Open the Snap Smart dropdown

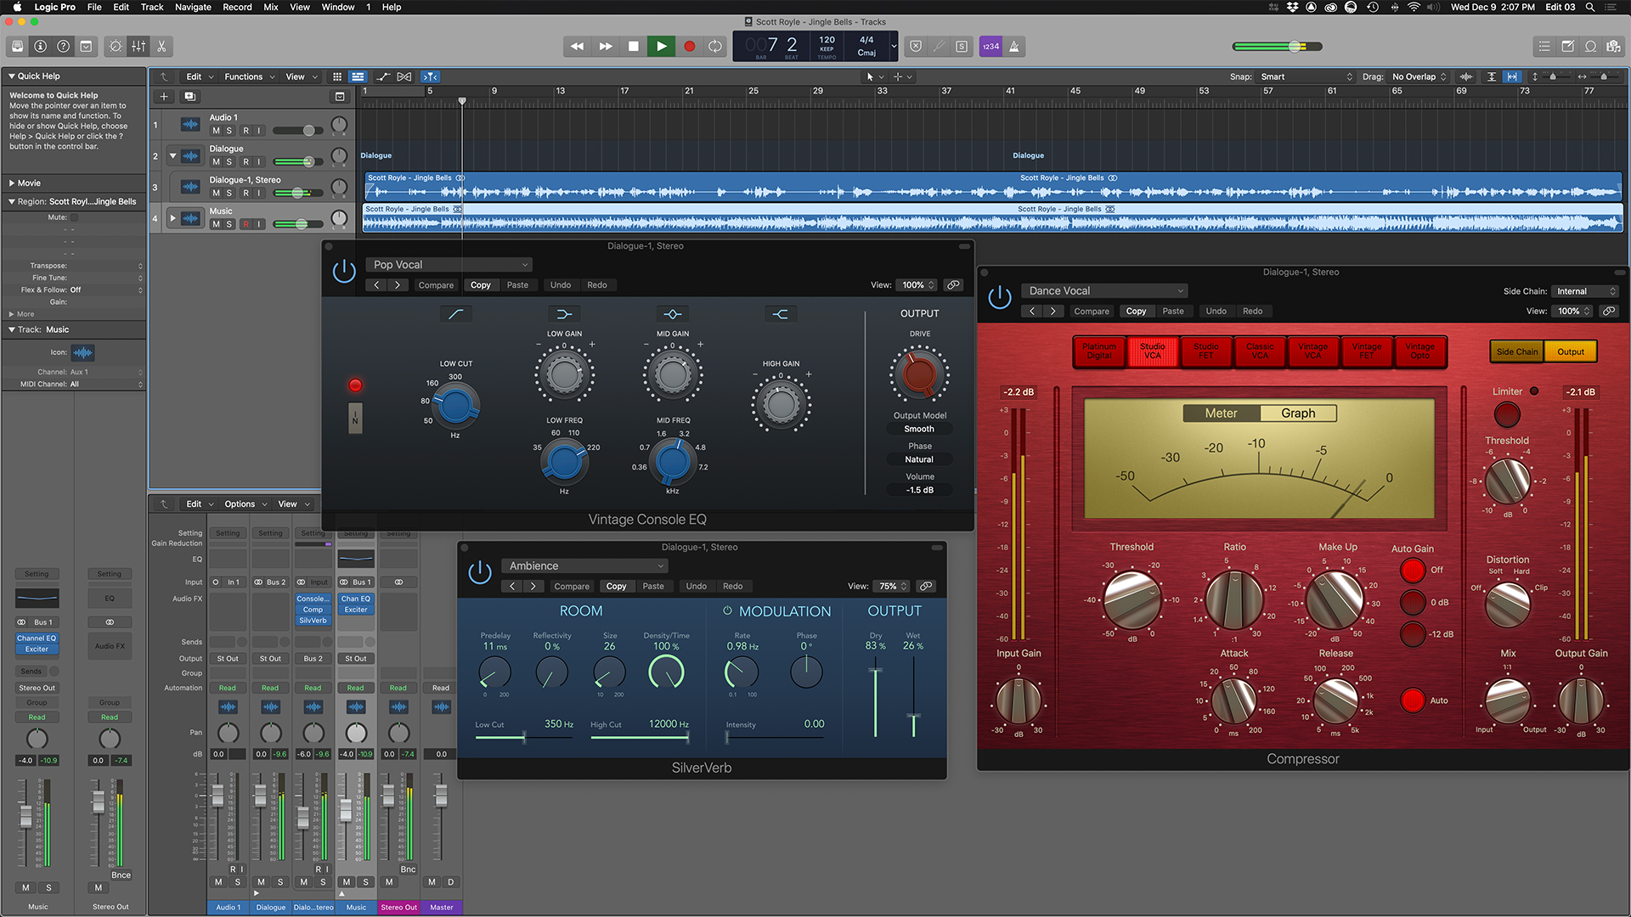pyautogui.click(x=1306, y=76)
